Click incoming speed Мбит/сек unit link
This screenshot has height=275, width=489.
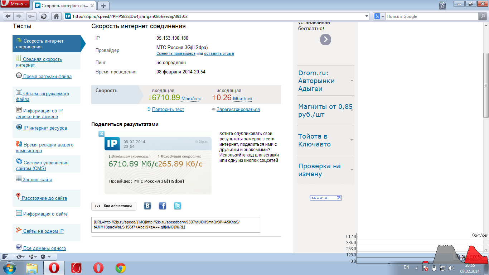pyautogui.click(x=191, y=99)
